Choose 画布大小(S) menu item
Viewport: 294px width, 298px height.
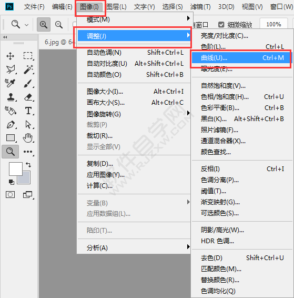point(135,103)
